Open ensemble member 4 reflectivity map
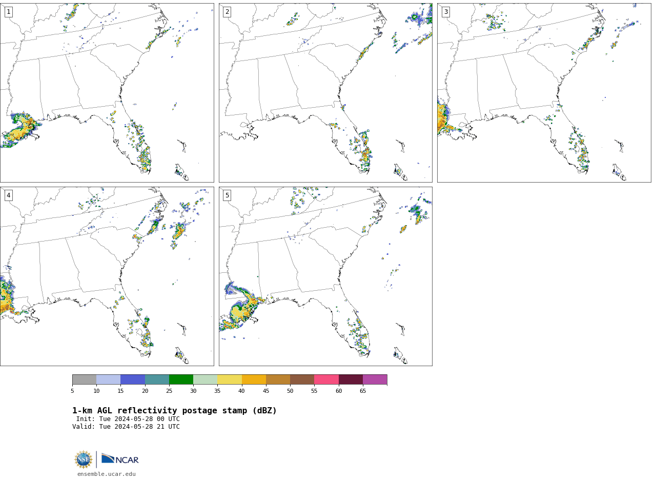This screenshot has width=656, height=480. [x=107, y=276]
